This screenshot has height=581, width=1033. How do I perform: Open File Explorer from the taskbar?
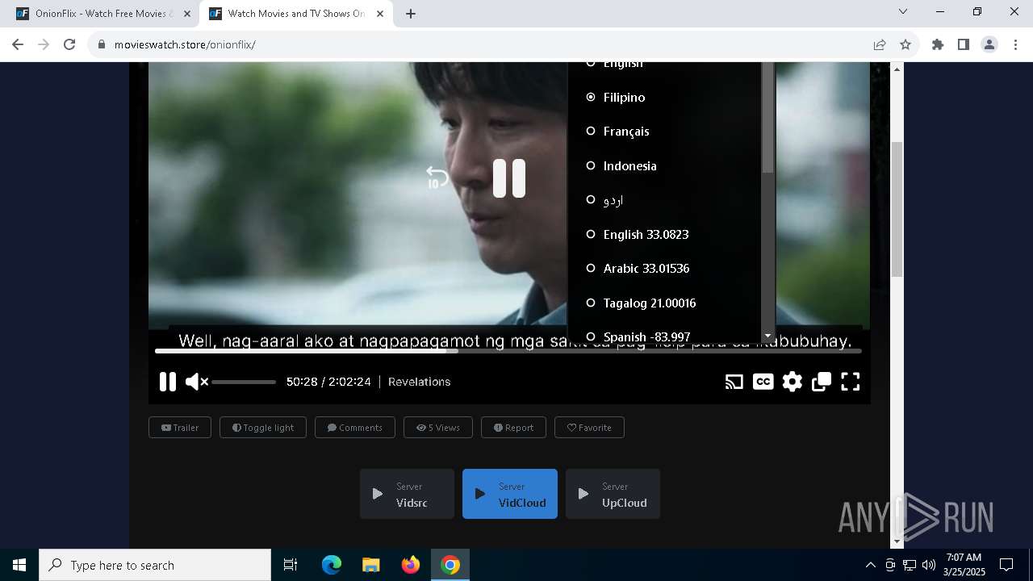[370, 565]
